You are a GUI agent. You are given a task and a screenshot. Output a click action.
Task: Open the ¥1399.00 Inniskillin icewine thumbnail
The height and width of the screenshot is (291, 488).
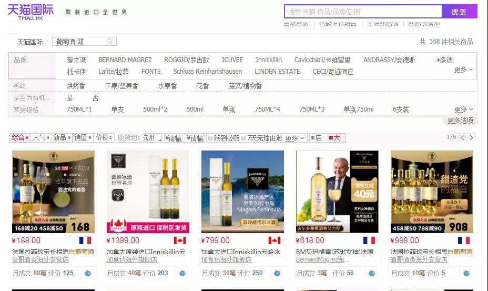pyautogui.click(x=148, y=192)
